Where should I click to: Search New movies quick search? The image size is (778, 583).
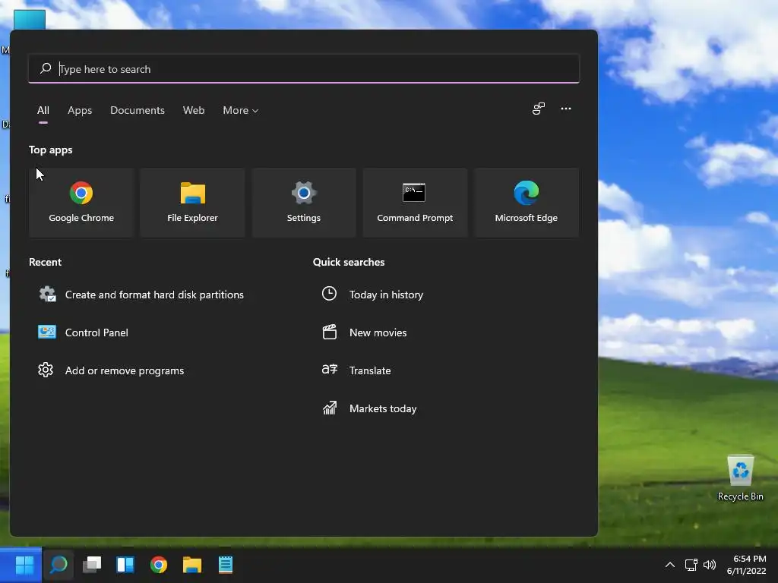click(x=378, y=332)
